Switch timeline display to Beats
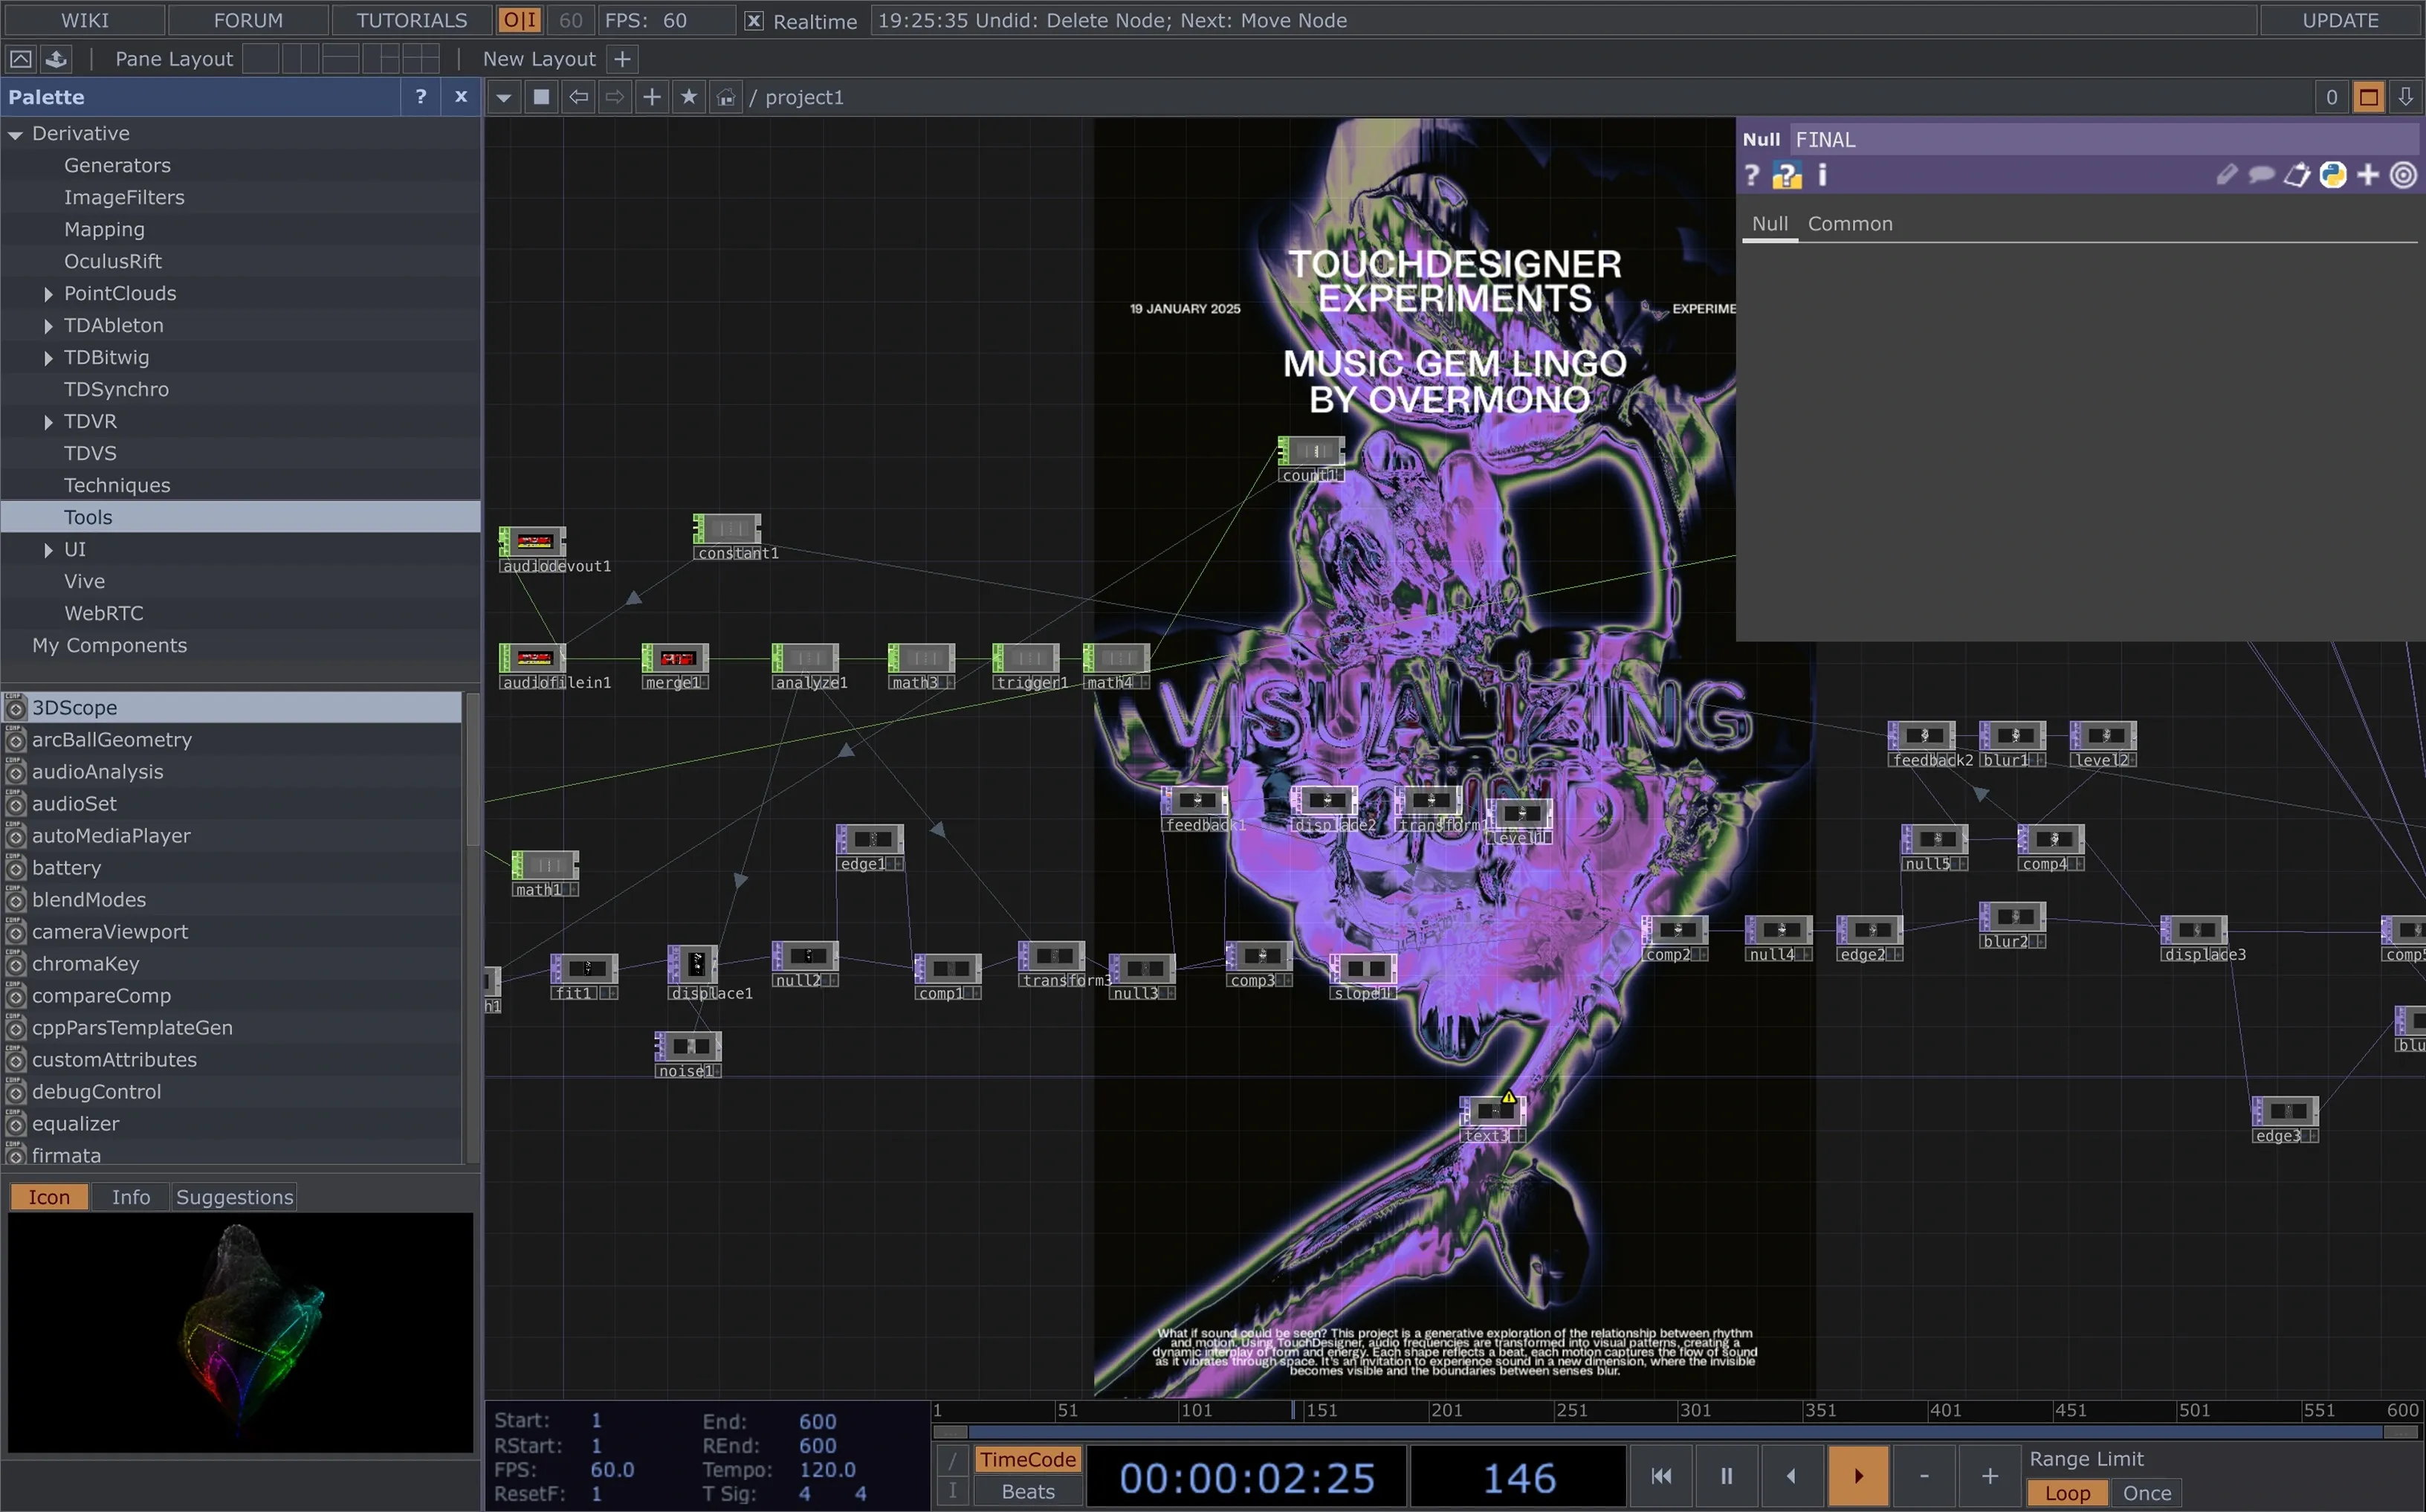 [x=1028, y=1492]
